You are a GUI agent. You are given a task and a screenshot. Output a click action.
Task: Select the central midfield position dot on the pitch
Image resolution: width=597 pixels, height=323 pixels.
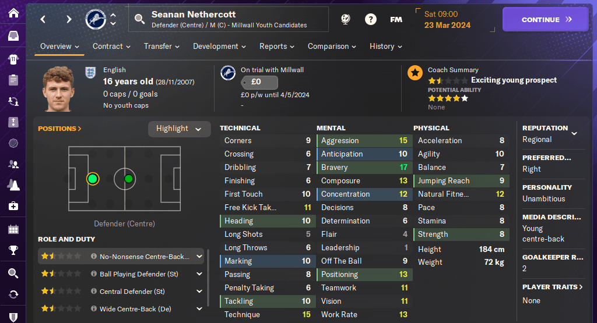128,179
